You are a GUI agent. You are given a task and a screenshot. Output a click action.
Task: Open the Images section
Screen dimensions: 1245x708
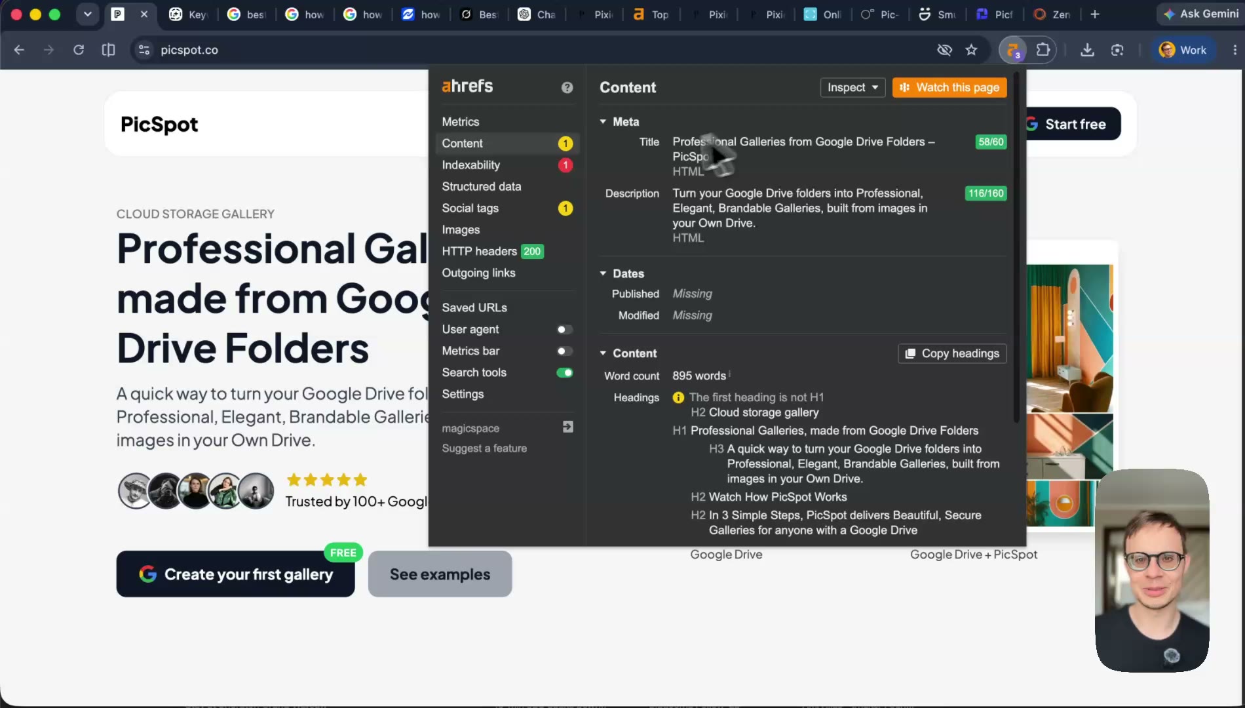pyautogui.click(x=461, y=230)
